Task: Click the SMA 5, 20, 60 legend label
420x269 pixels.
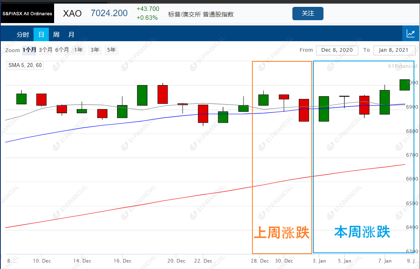Action: [25, 65]
